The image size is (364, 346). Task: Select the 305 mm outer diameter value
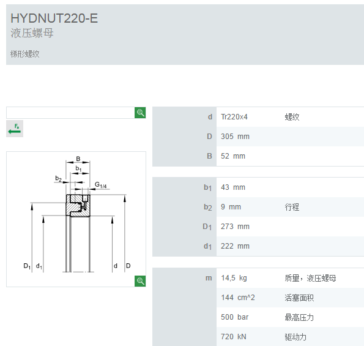[235, 137]
